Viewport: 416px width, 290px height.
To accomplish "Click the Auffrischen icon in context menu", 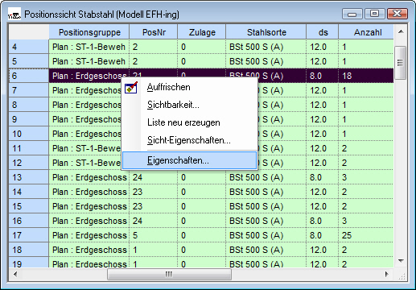I will pos(131,87).
